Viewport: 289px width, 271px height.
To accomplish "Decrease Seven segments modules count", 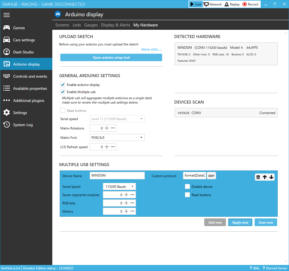I will (x=132, y=195).
